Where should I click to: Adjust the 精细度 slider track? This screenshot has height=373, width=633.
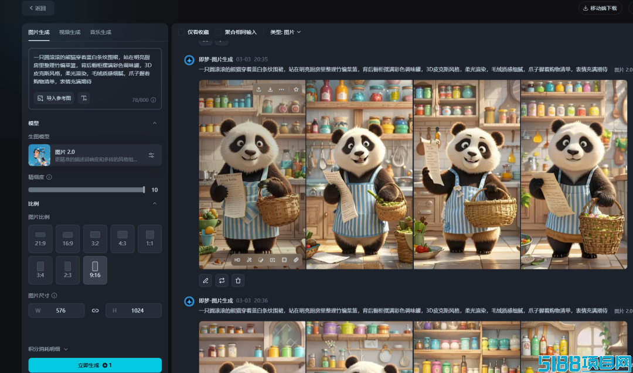click(x=86, y=190)
